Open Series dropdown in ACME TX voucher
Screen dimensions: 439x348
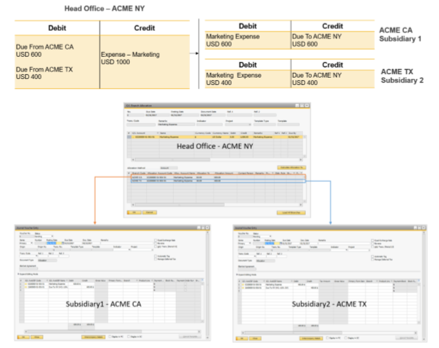pyautogui.click(x=250, y=244)
